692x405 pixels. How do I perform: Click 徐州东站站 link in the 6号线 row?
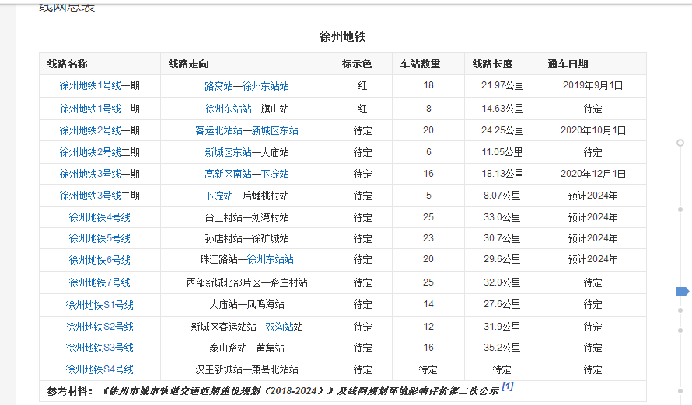pos(270,259)
